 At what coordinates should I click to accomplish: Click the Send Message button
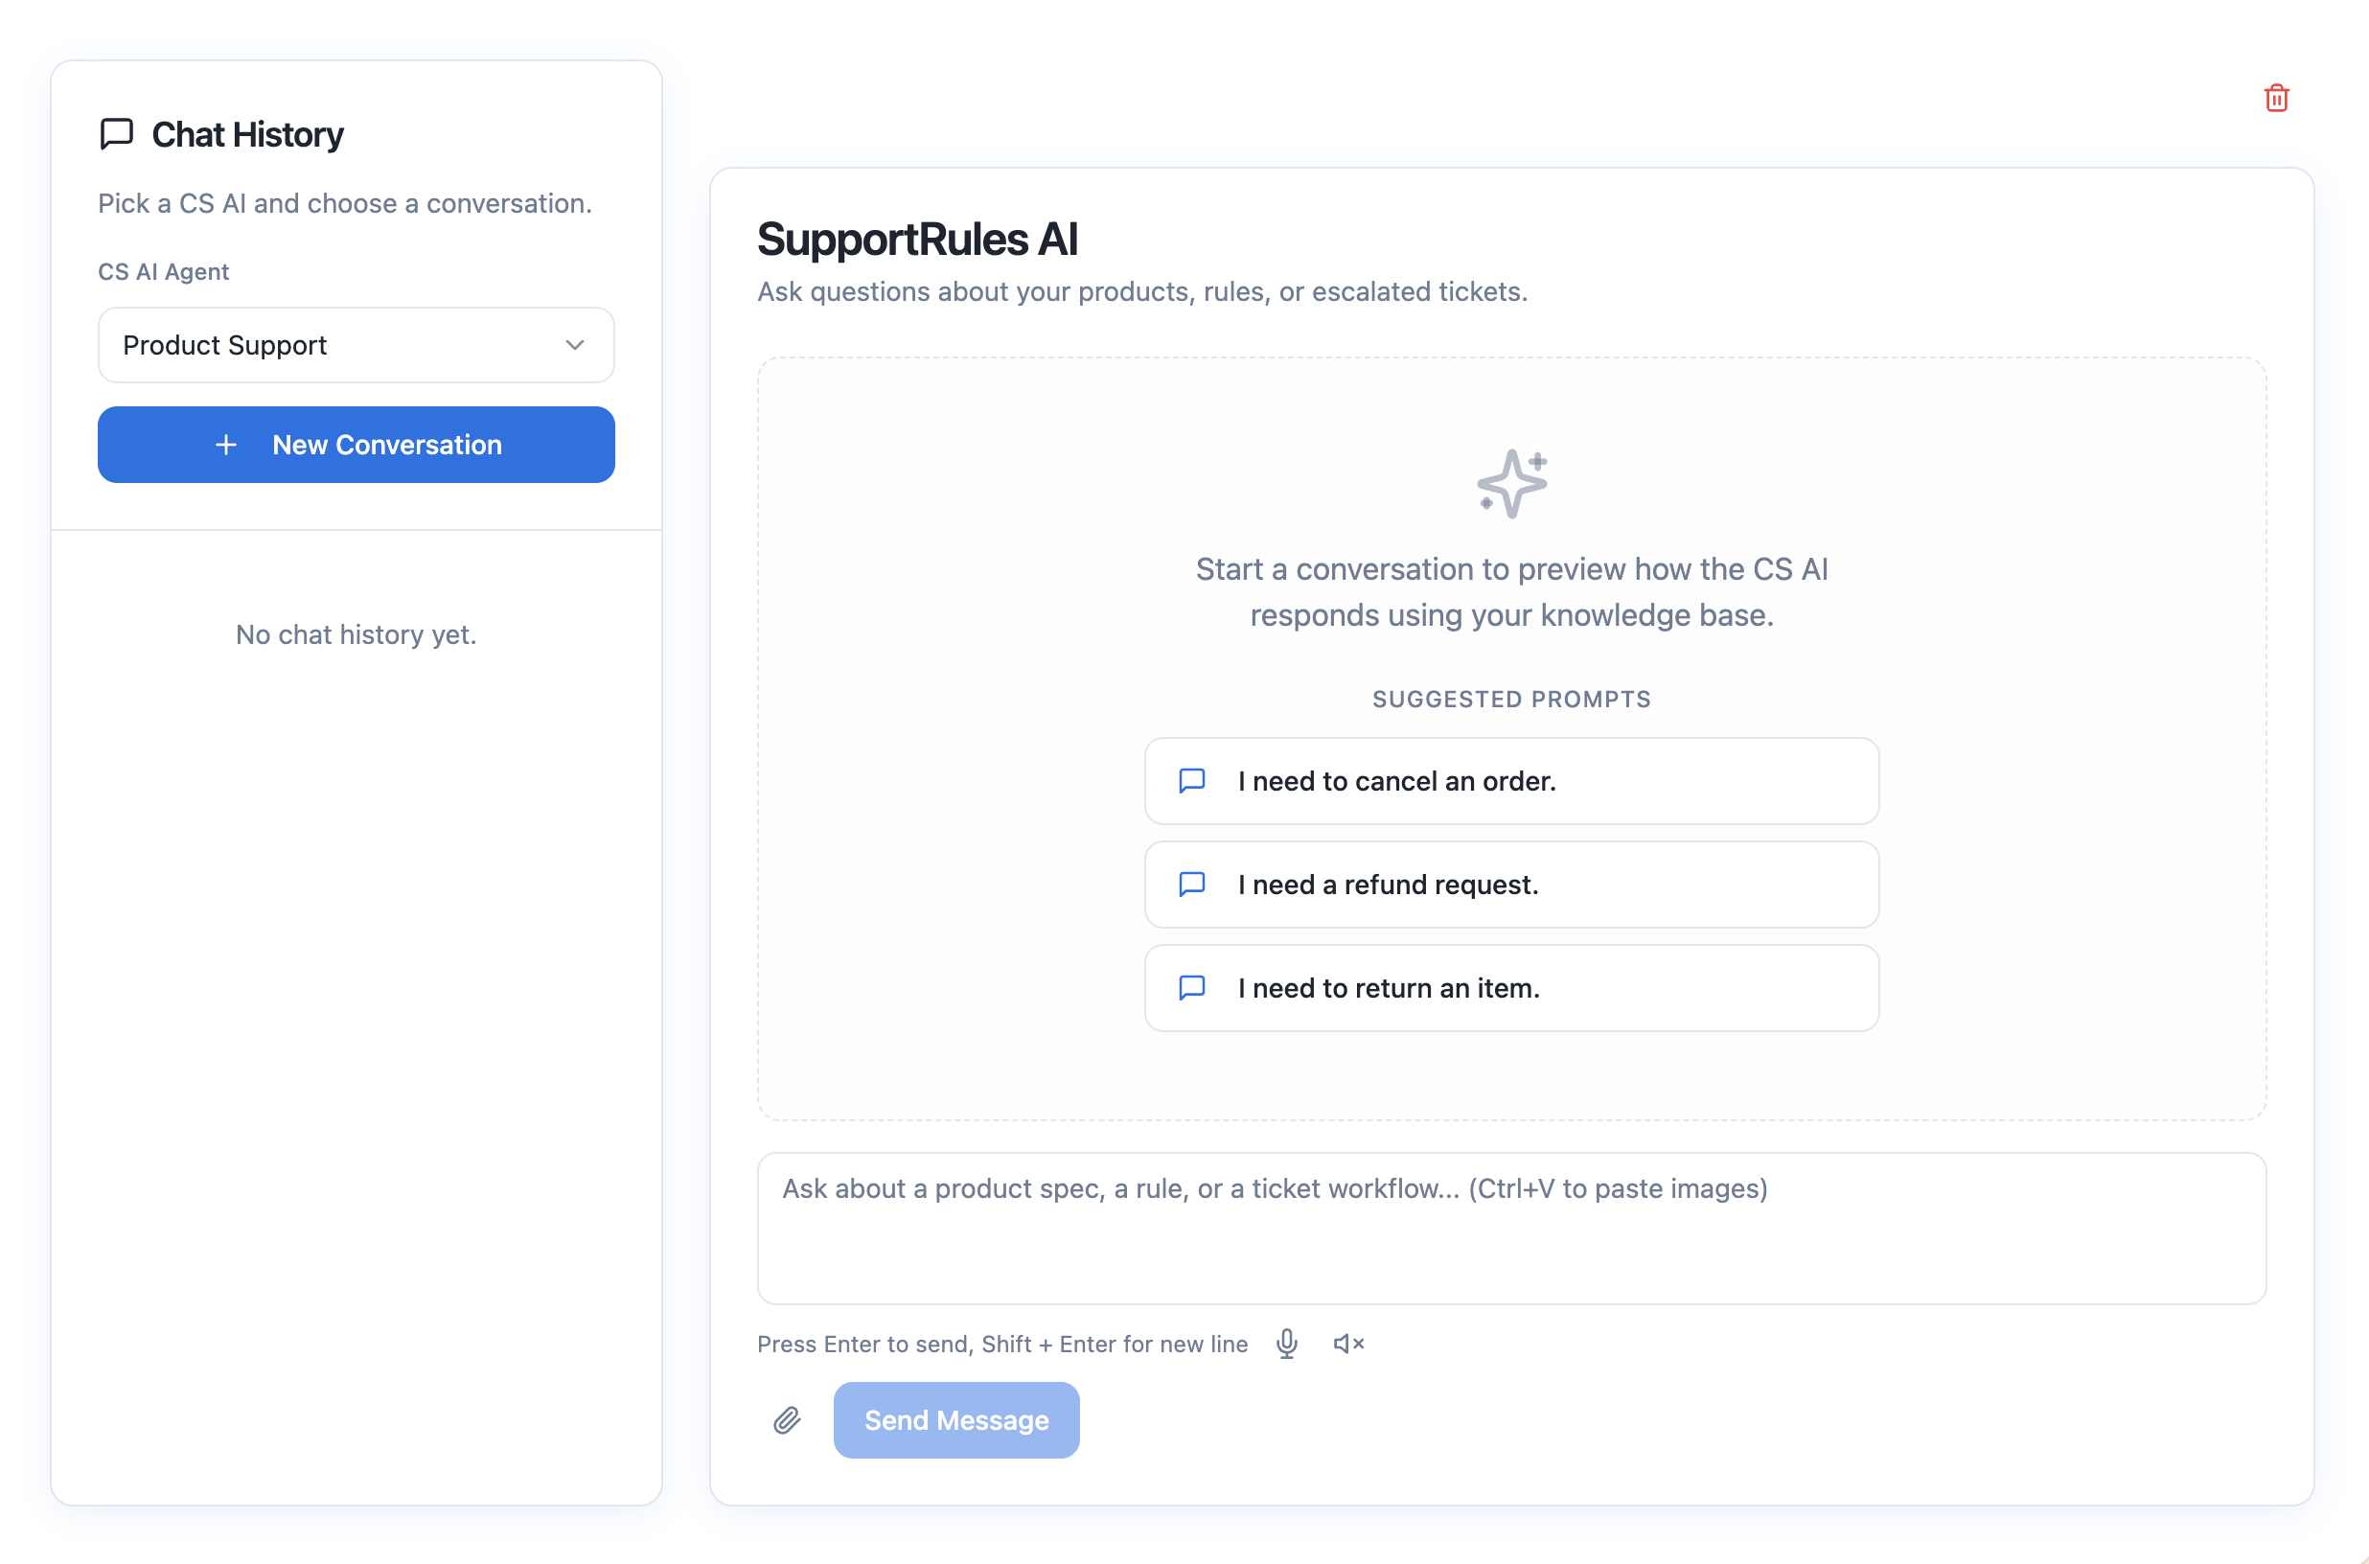click(x=955, y=1419)
